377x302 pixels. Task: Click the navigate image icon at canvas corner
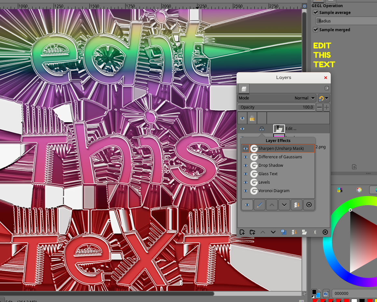point(304,294)
